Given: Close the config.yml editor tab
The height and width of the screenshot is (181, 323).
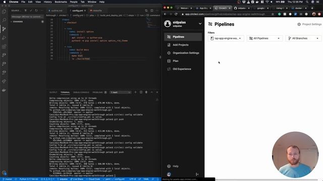Looking at the screenshot, I should 85,11.
